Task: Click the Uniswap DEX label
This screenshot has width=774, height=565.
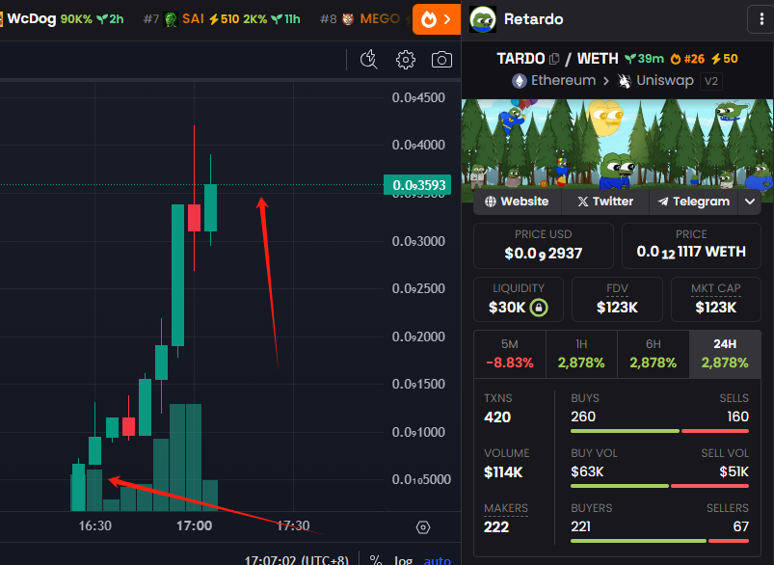Action: pos(665,80)
